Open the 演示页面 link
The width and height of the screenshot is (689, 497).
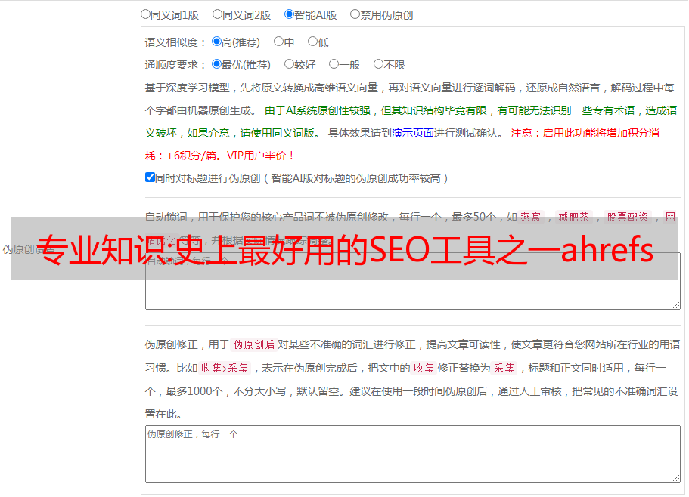coord(413,133)
